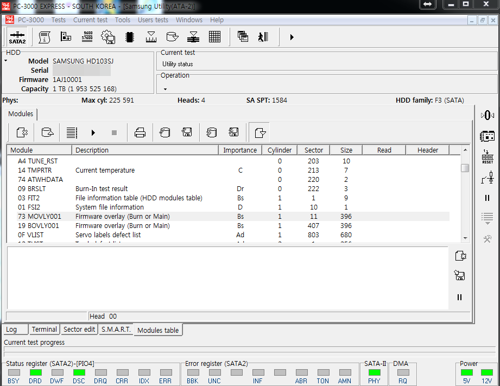The height and width of the screenshot is (386, 500).
Task: Click the module list scrollbar thumb
Action: click(x=465, y=168)
